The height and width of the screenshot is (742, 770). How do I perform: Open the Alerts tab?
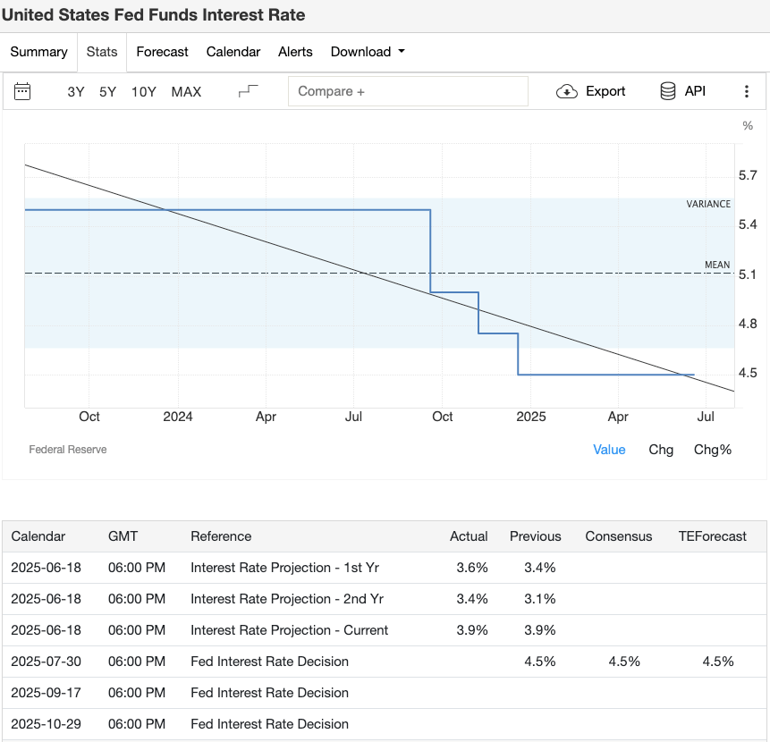[x=295, y=52]
